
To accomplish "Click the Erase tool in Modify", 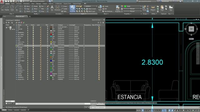I will tap(47, 6).
